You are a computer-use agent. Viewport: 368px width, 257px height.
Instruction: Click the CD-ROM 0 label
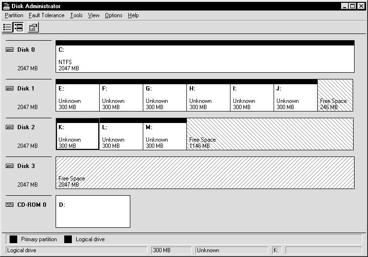[x=32, y=205]
